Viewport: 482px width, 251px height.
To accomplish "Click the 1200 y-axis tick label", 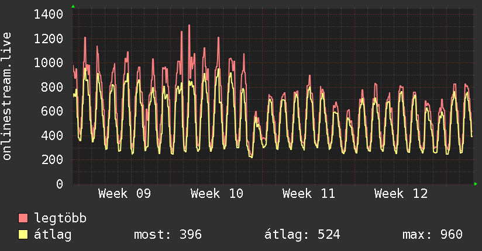I will tap(49, 39).
